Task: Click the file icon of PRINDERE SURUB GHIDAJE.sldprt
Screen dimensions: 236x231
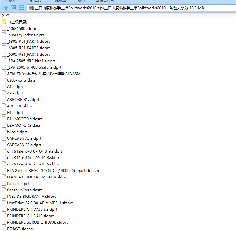Action: [4, 222]
